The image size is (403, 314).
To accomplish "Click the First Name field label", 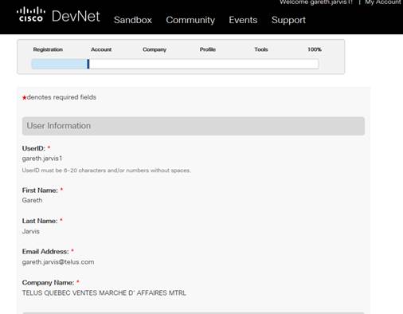I will [40, 190].
